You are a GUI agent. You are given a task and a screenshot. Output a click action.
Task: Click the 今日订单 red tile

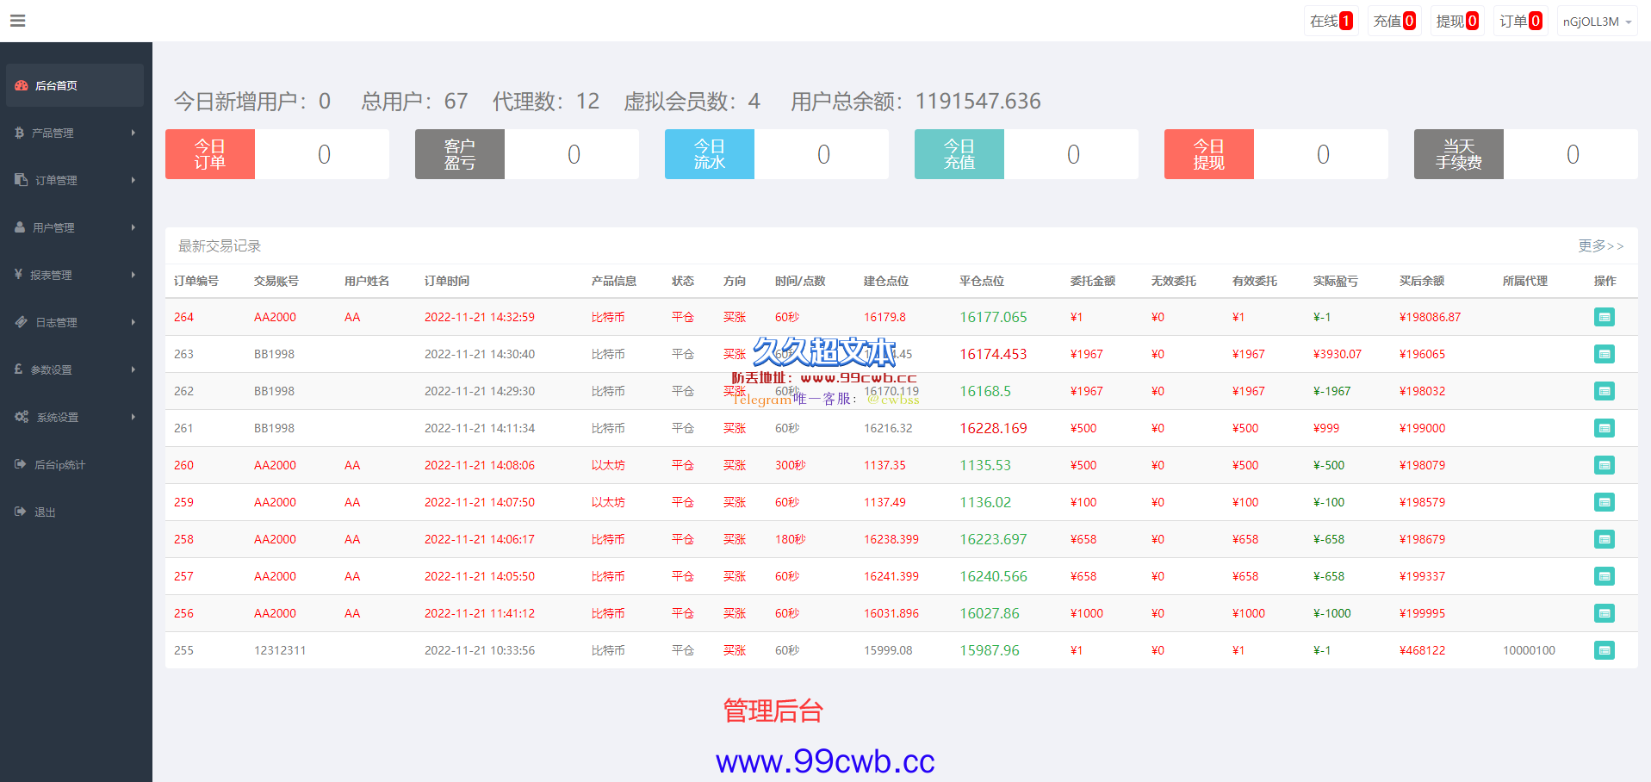(210, 154)
